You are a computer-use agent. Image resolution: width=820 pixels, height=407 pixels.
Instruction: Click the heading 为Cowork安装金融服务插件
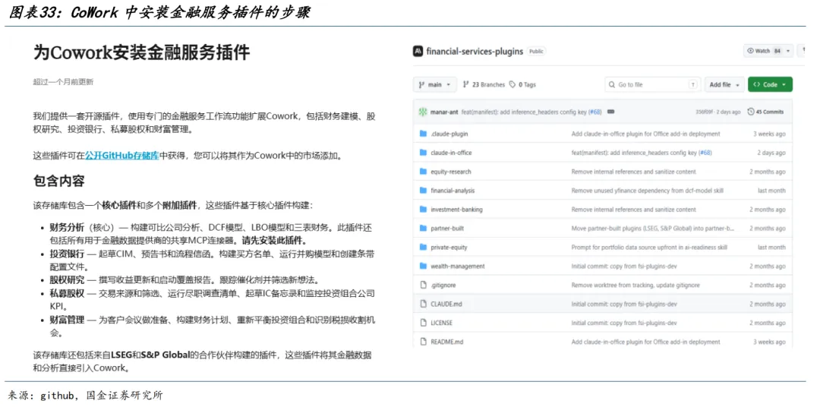(x=141, y=52)
